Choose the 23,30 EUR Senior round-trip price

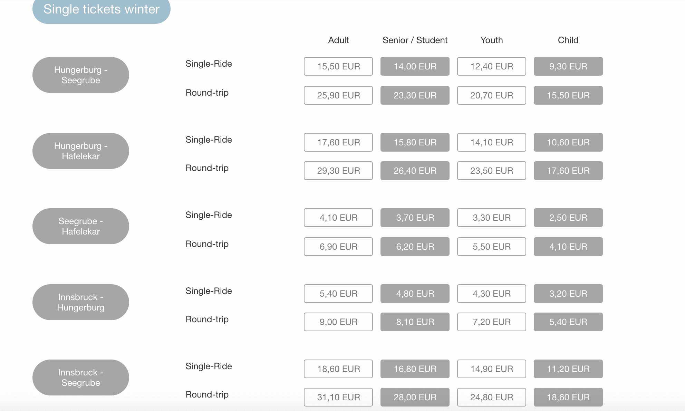(x=415, y=95)
